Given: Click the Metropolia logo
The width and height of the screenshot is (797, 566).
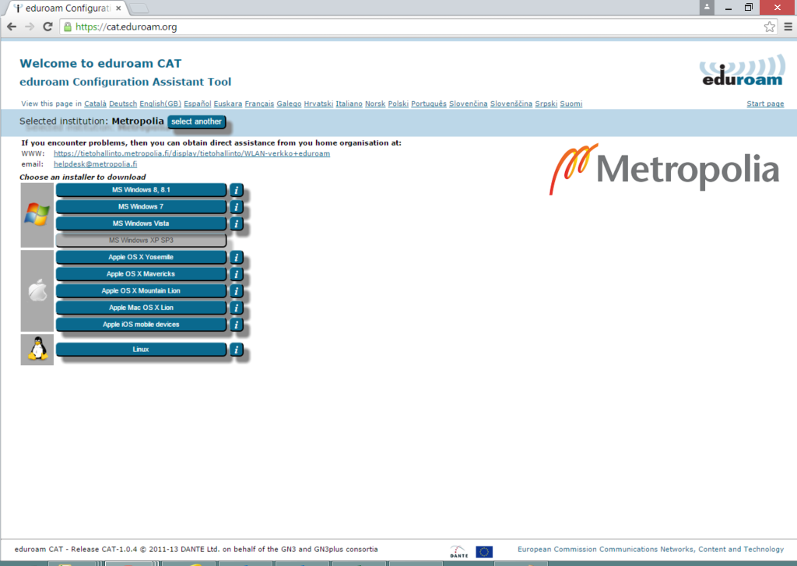Looking at the screenshot, I should tap(664, 169).
